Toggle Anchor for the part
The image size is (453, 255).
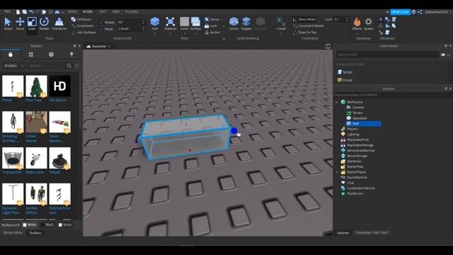coord(212,33)
